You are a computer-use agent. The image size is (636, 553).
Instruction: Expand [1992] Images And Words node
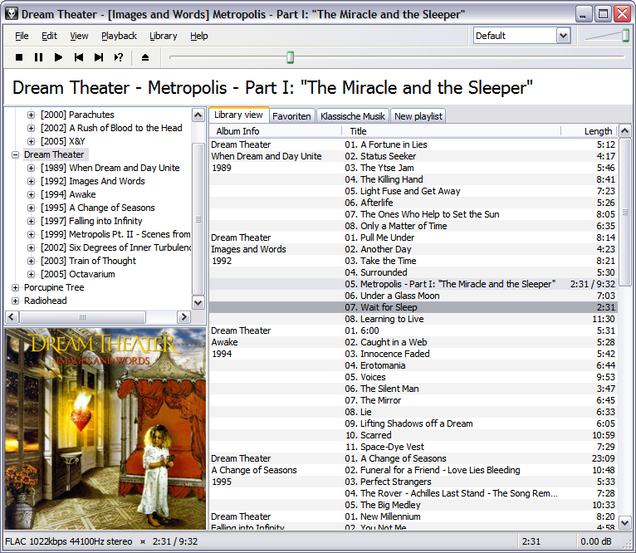(x=31, y=181)
